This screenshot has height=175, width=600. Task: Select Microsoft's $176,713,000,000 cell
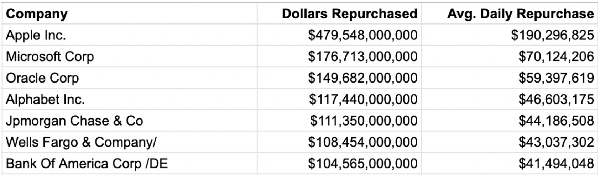coord(362,57)
